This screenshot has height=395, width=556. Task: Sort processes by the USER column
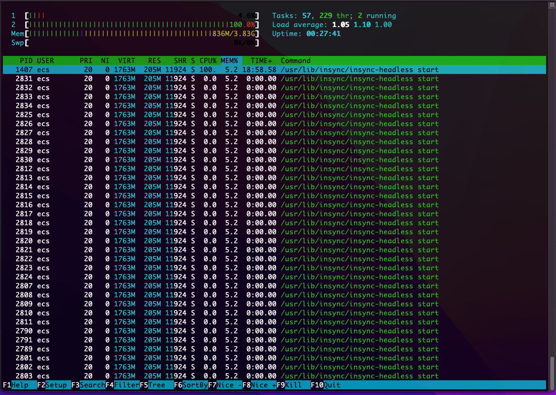point(45,61)
